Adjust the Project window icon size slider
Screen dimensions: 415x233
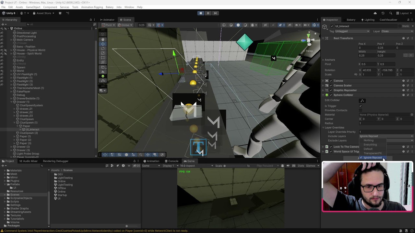click(131, 226)
